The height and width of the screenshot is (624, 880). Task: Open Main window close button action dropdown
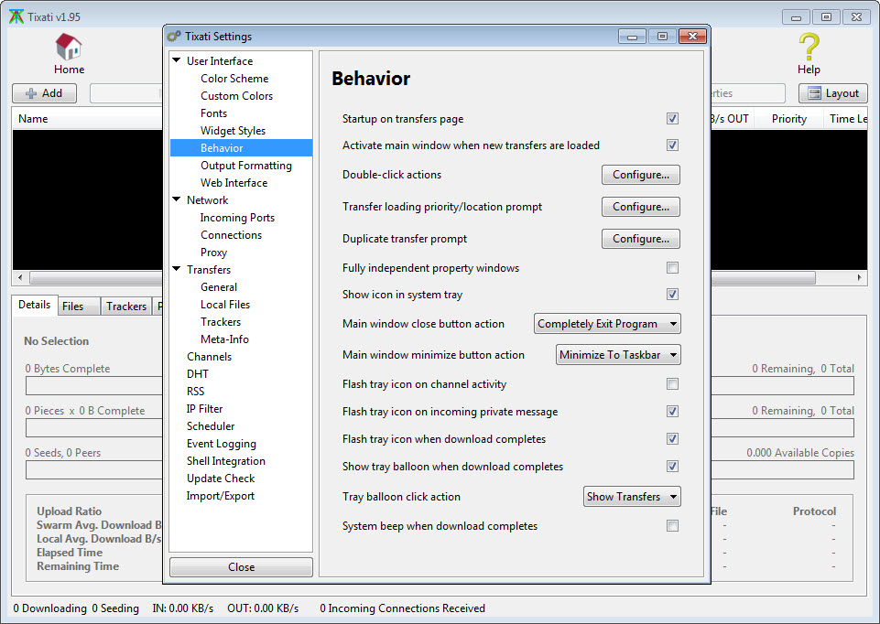coord(607,324)
